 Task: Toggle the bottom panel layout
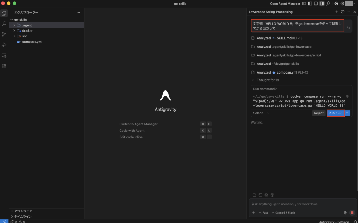click(x=316, y=4)
